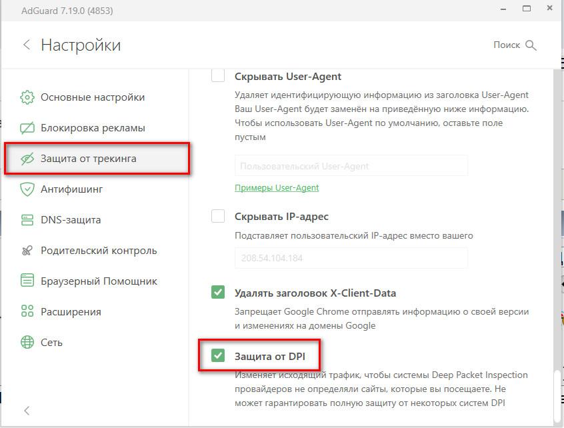Click the DNS-защита server icon

click(27, 220)
